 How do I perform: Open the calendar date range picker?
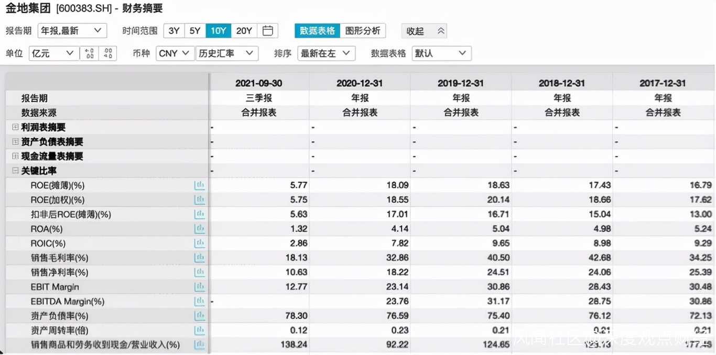(x=267, y=31)
